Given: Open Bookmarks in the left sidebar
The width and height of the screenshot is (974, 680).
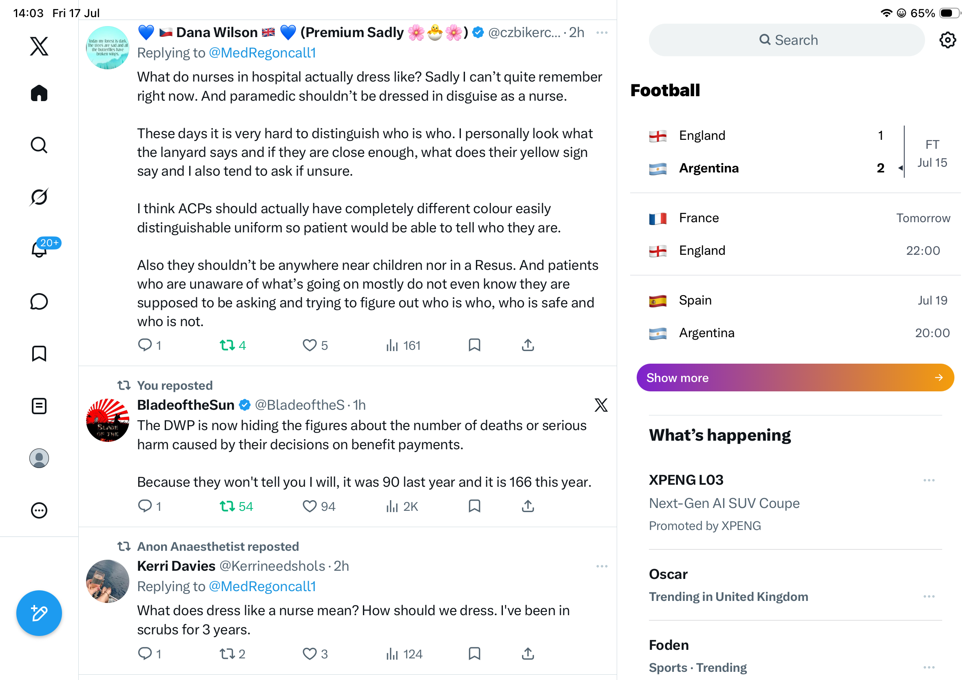Looking at the screenshot, I should pos(39,353).
